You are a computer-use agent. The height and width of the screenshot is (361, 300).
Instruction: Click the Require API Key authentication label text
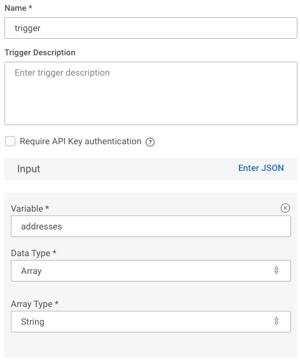click(80, 141)
